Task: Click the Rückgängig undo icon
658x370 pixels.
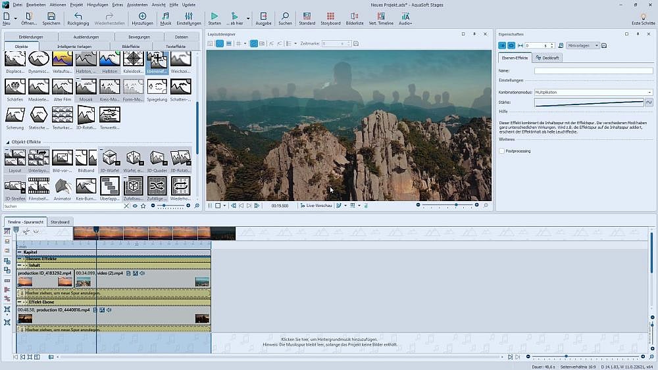Action: pos(78,16)
